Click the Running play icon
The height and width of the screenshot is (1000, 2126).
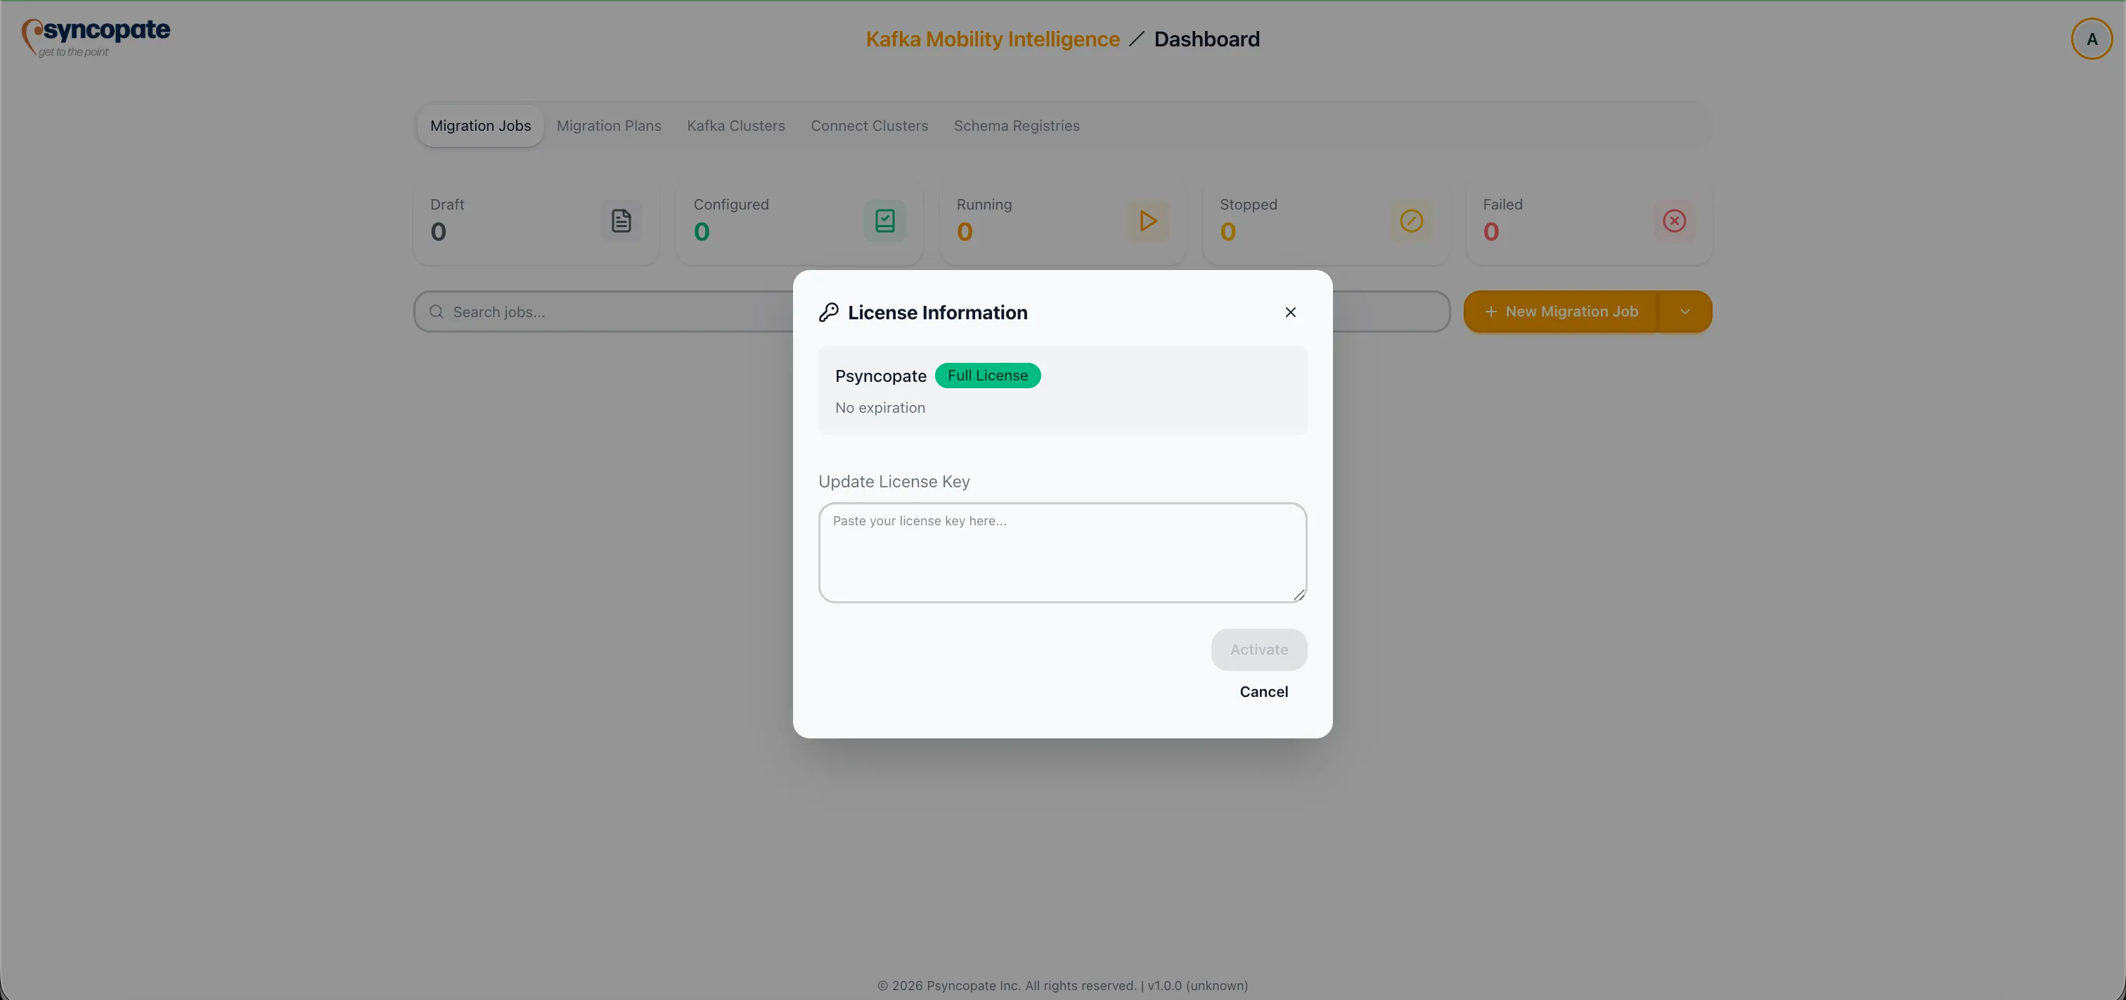pyautogui.click(x=1148, y=221)
